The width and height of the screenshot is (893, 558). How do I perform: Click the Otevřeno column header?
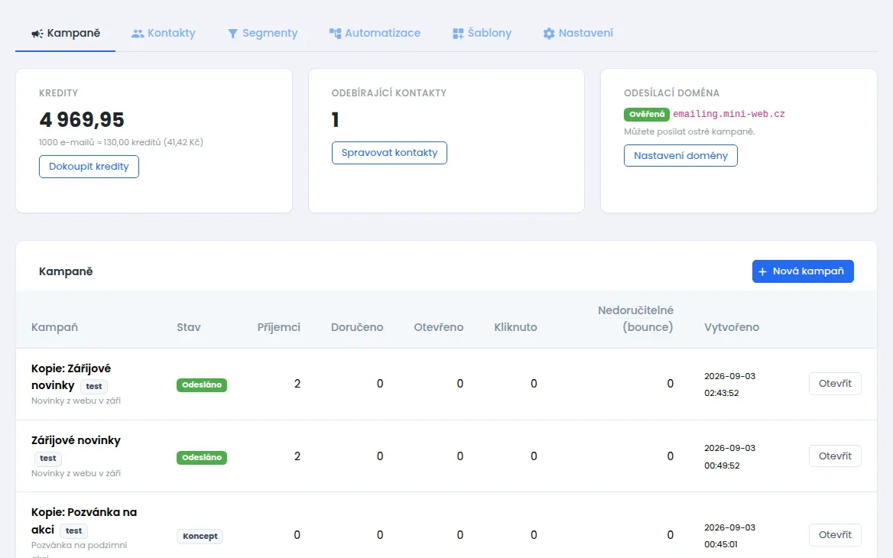pyautogui.click(x=439, y=327)
